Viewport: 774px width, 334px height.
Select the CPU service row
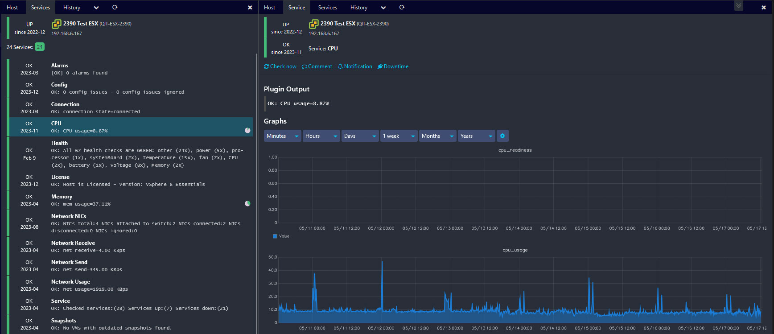tap(130, 127)
